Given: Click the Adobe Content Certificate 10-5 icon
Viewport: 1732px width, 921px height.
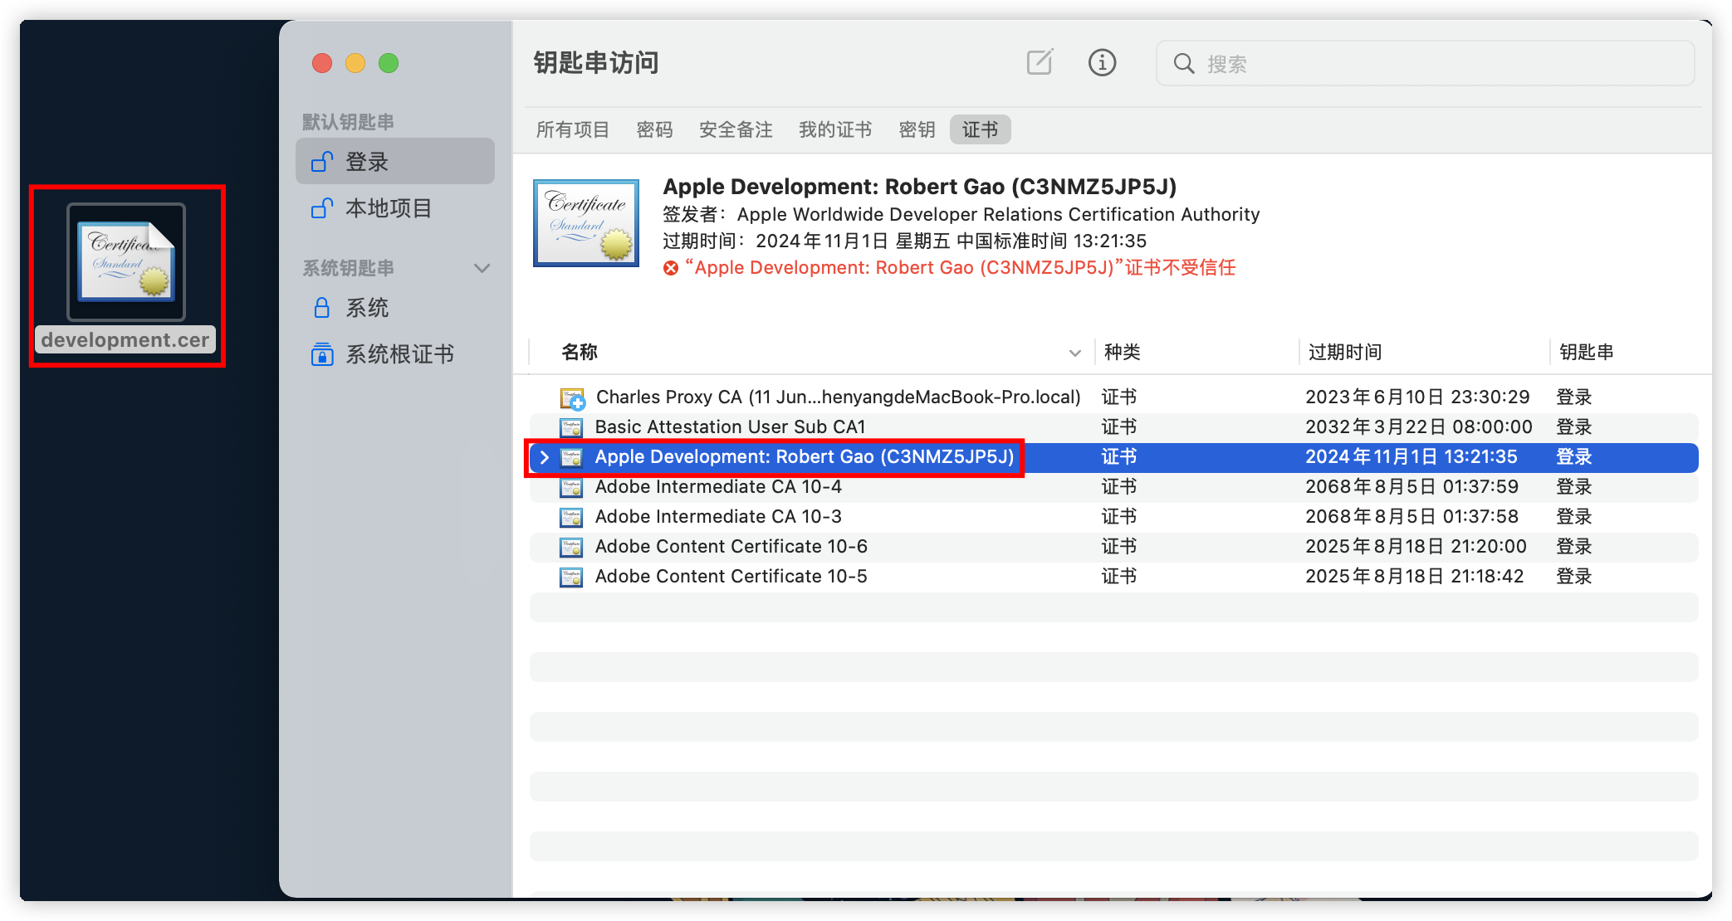Looking at the screenshot, I should [571, 577].
